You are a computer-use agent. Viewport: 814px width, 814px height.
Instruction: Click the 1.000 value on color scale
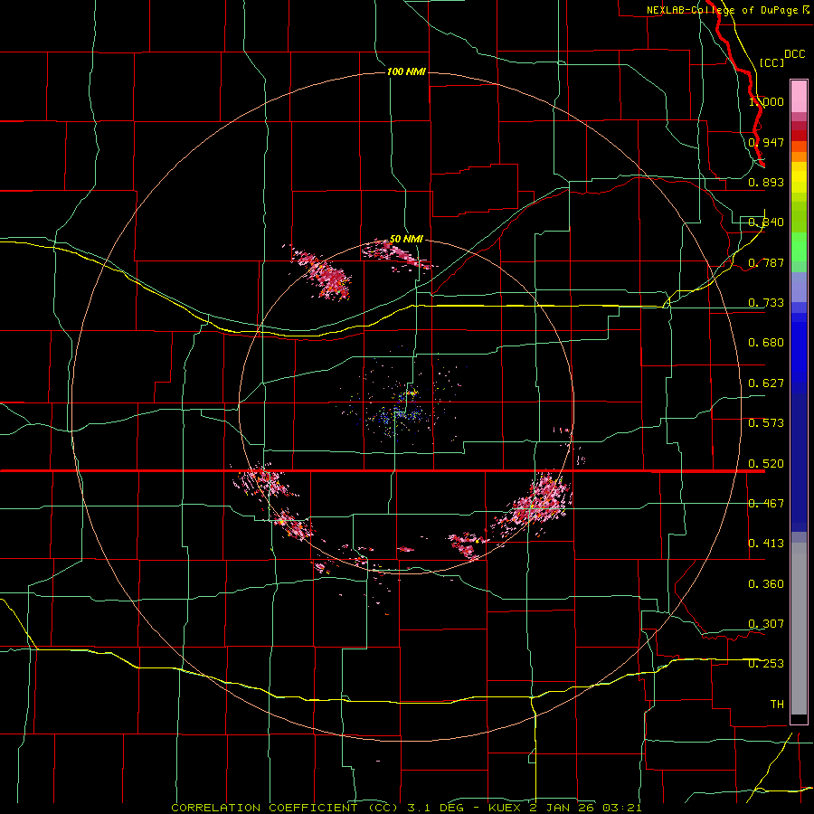pyautogui.click(x=766, y=101)
